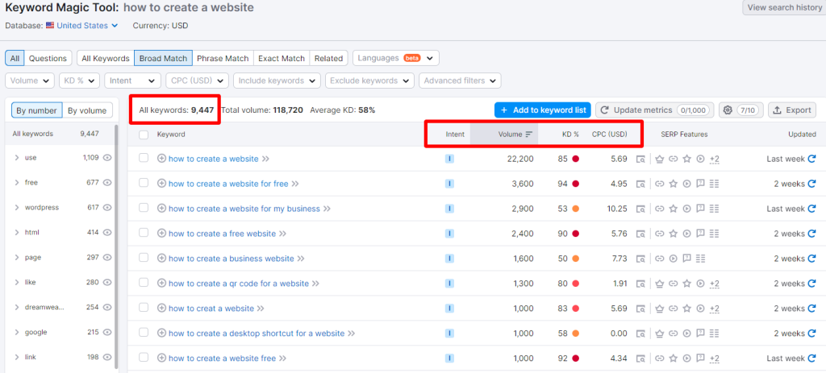Click the "dreamwea..." keyword group row
The height and width of the screenshot is (373, 826).
pyautogui.click(x=61, y=307)
